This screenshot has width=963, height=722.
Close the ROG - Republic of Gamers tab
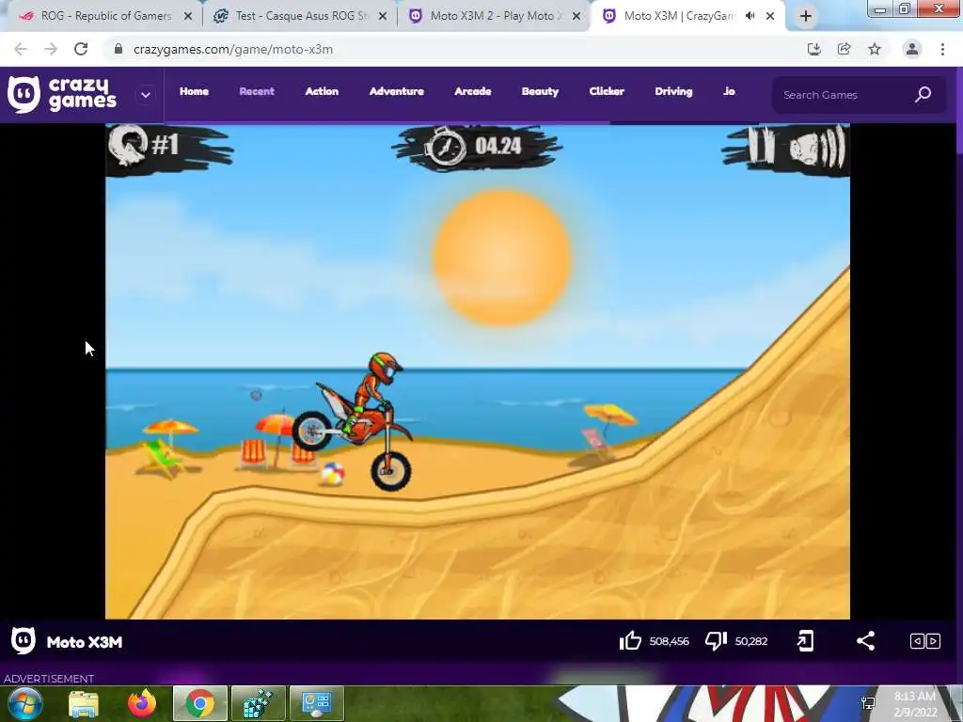[188, 17]
